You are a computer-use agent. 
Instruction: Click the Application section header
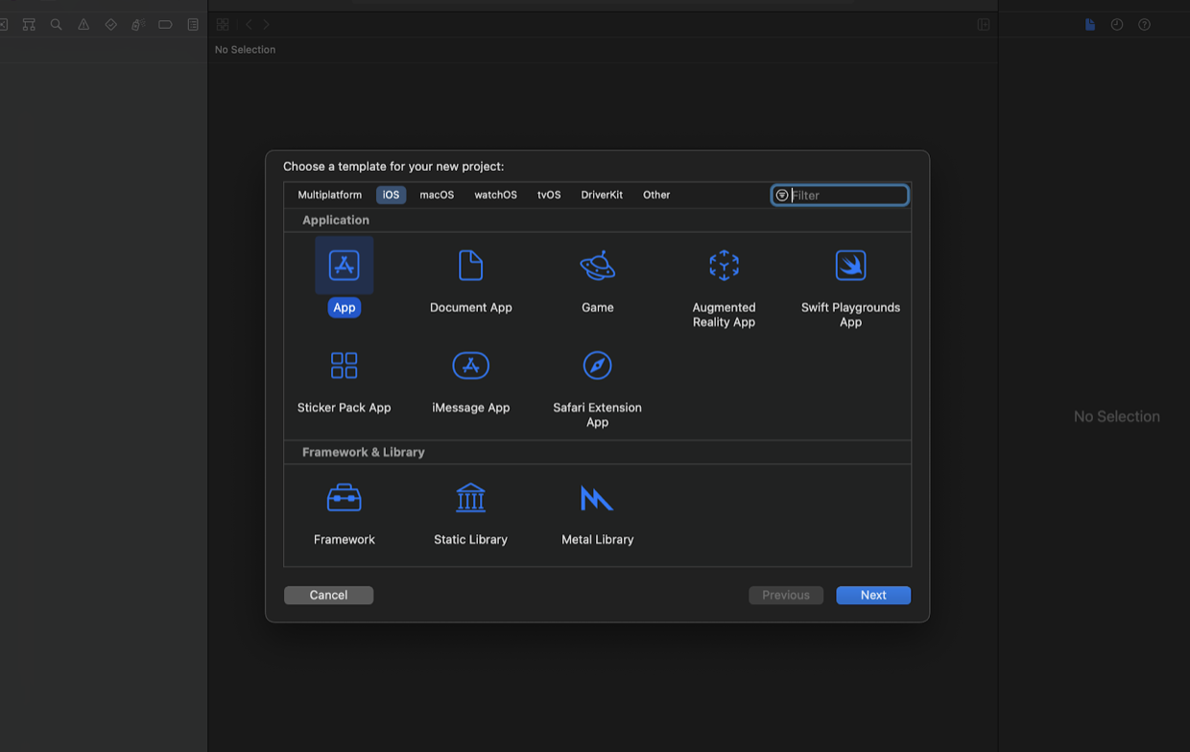(x=336, y=220)
